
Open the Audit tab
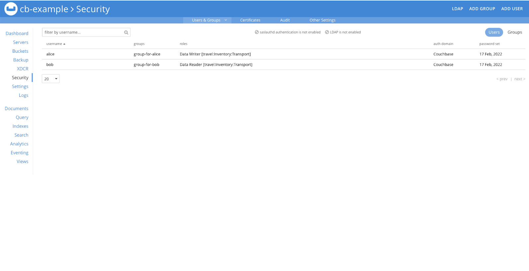point(285,20)
